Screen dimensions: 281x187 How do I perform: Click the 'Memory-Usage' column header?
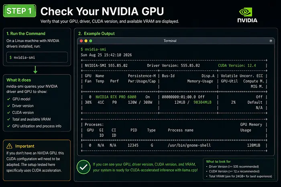[200, 81]
